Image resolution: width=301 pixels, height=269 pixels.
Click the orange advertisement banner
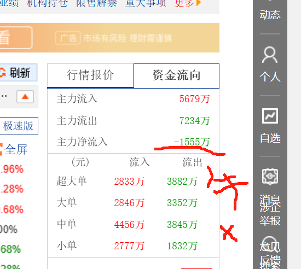point(109,38)
